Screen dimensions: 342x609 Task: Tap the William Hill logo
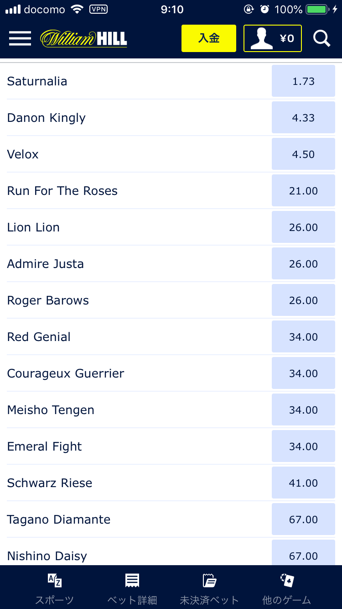coord(83,39)
